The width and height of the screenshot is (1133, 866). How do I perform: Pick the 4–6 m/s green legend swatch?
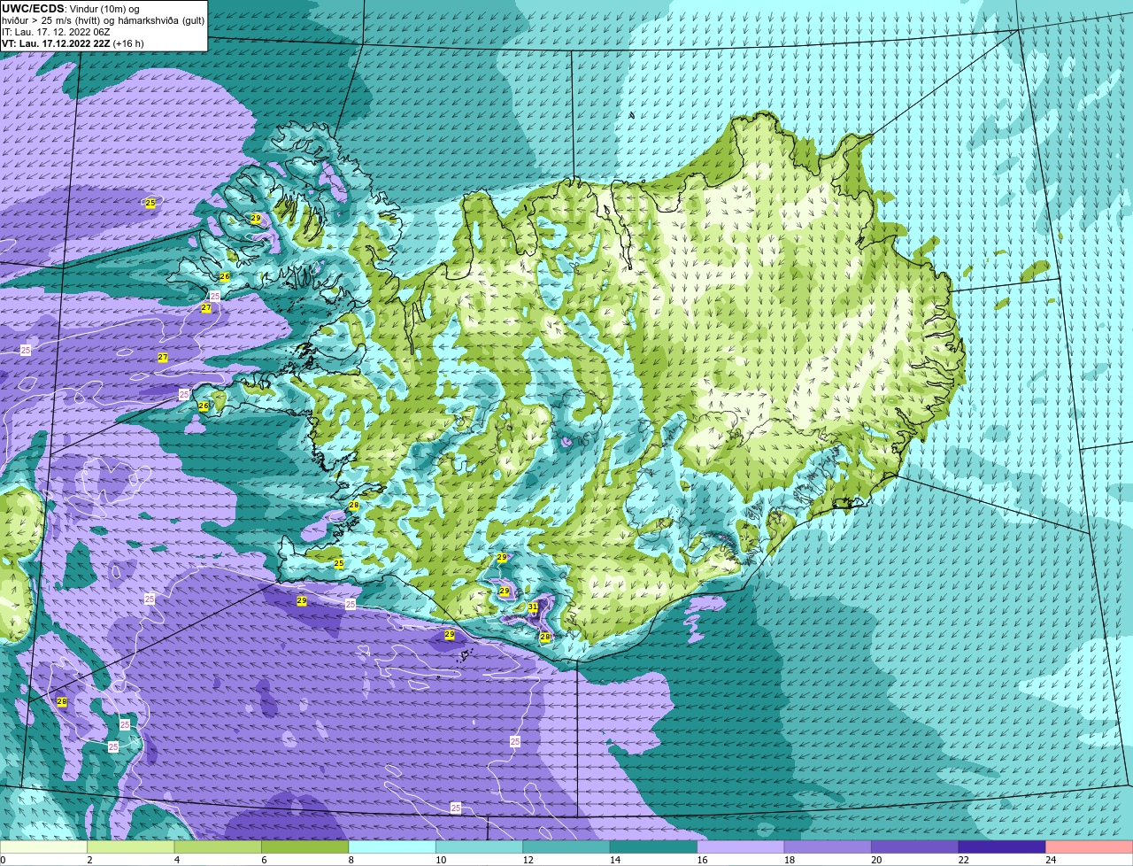point(219,847)
